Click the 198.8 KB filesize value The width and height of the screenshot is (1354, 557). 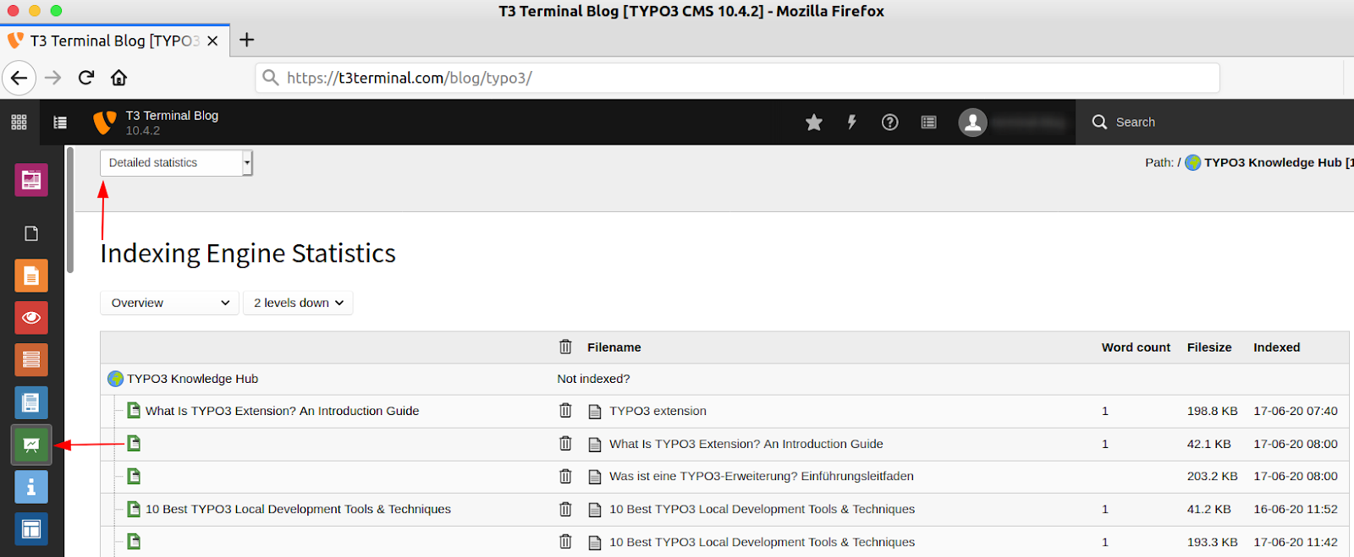tap(1212, 411)
